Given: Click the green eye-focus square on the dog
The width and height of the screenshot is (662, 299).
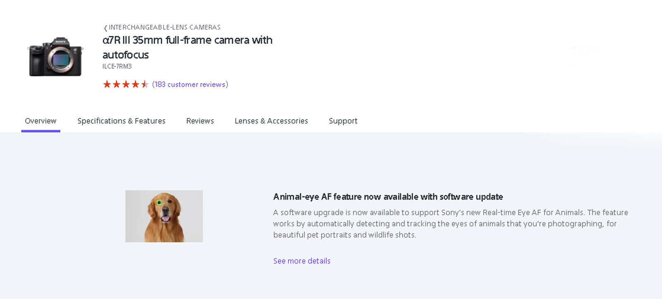Looking at the screenshot, I should point(159,202).
